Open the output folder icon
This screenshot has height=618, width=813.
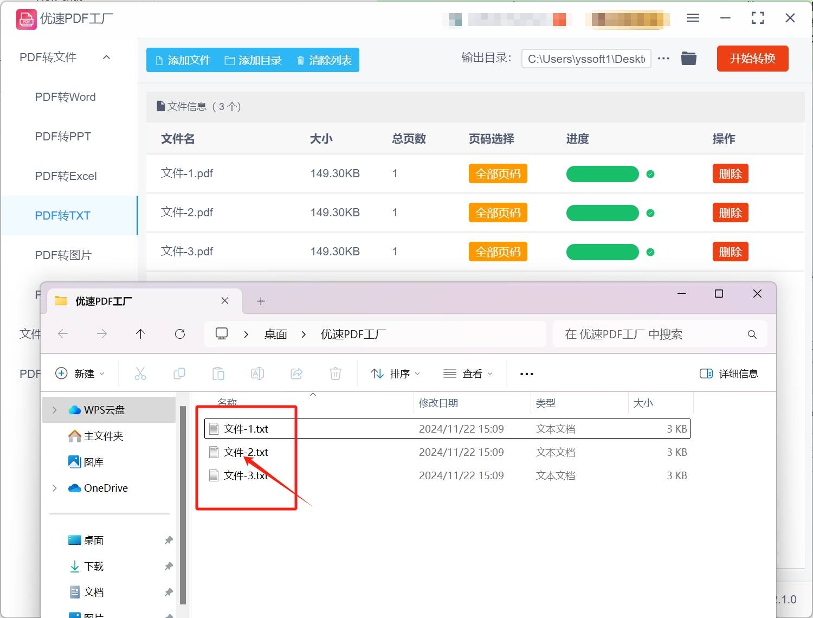pyautogui.click(x=688, y=59)
